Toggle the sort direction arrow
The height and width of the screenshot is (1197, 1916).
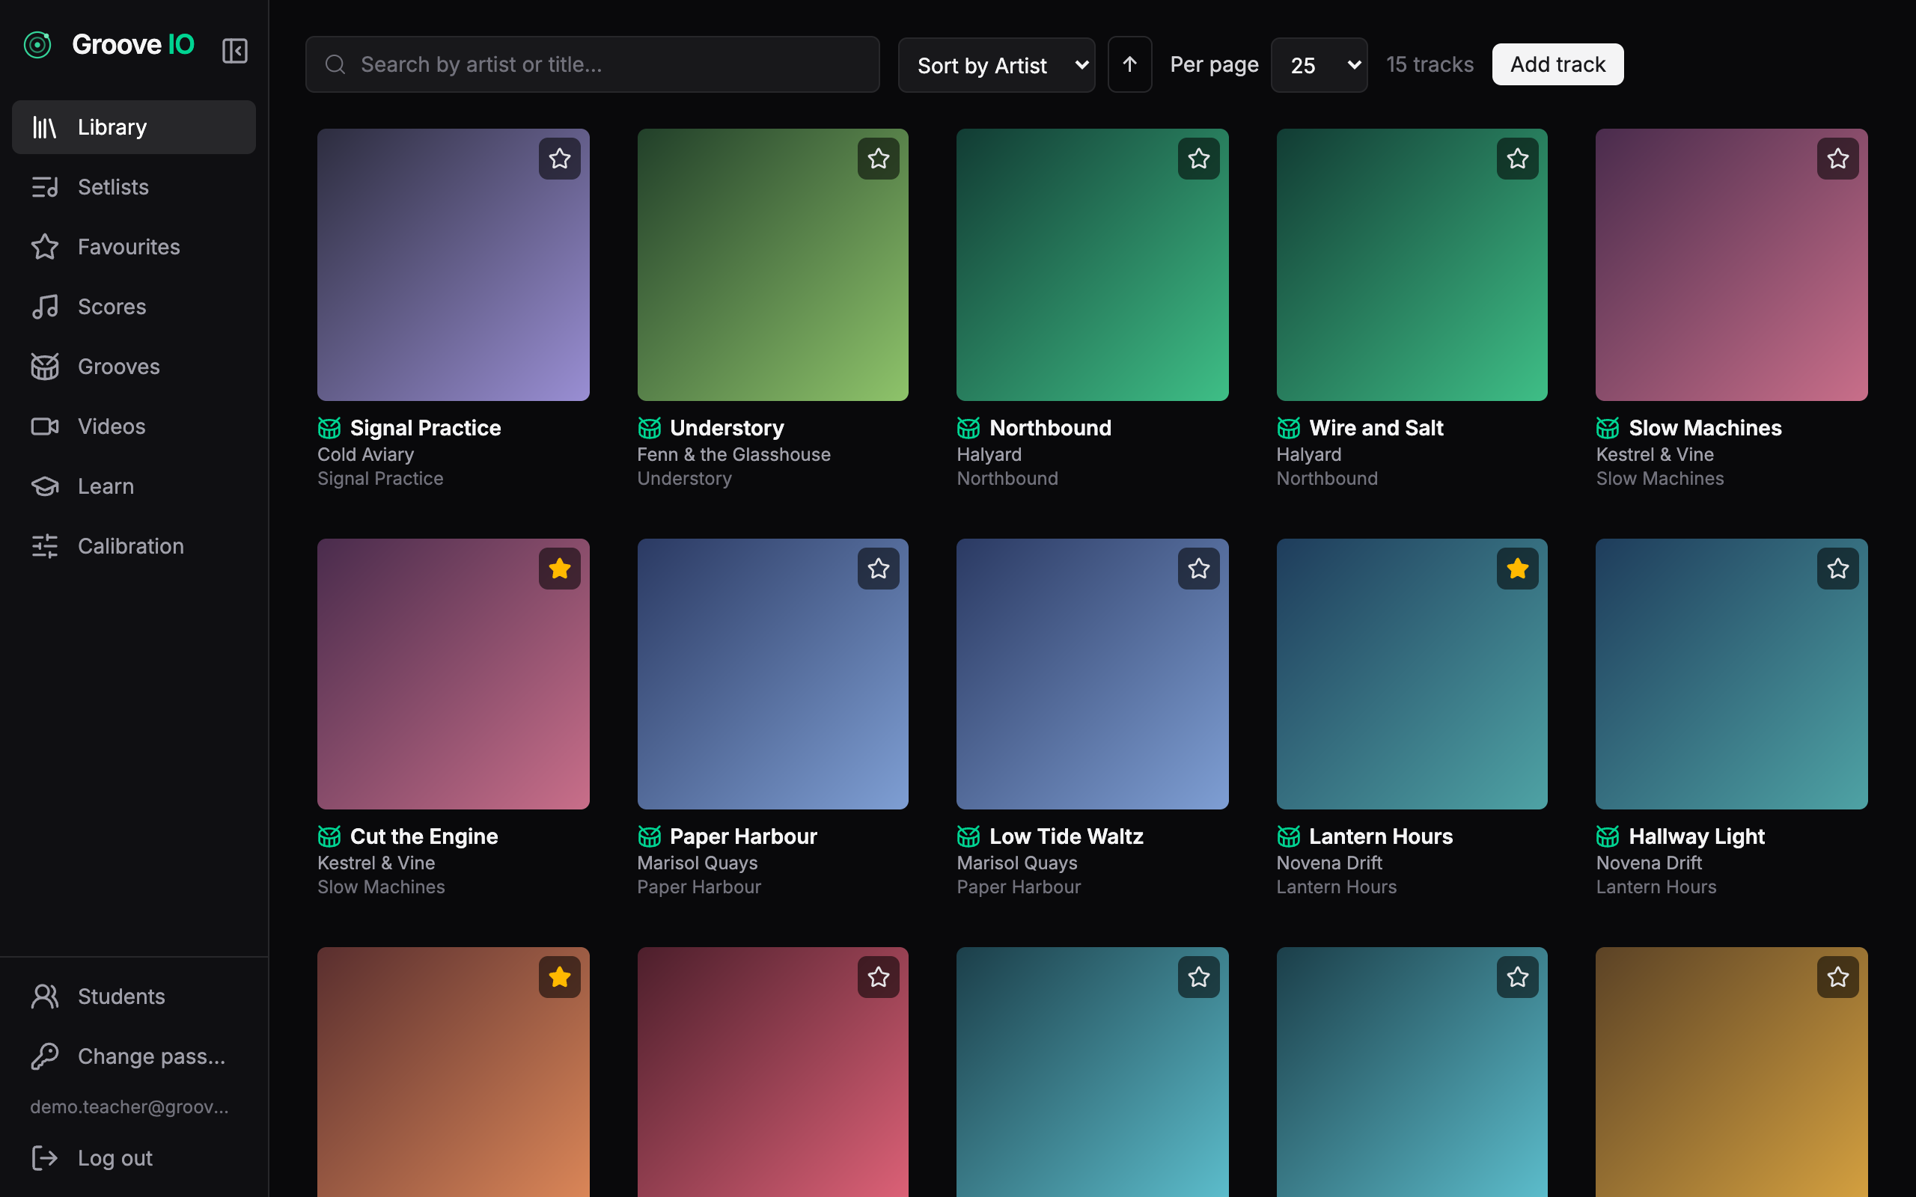(1129, 64)
